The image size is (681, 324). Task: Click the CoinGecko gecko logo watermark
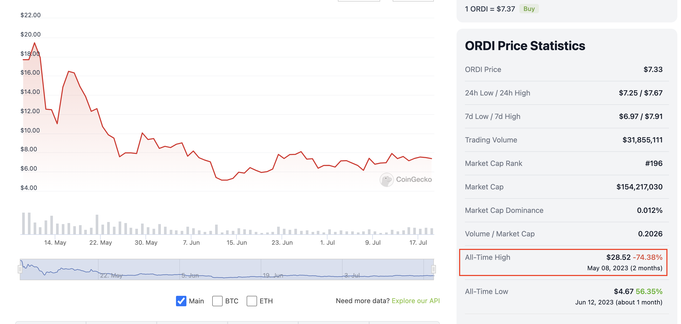pos(386,179)
